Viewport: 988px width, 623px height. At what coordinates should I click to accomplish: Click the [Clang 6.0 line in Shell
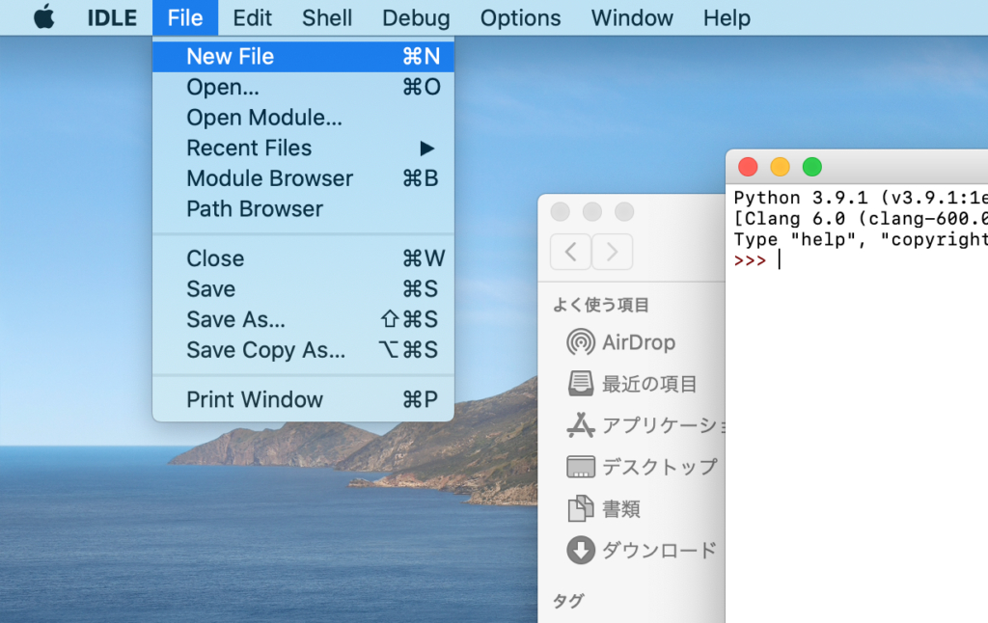pos(861,219)
